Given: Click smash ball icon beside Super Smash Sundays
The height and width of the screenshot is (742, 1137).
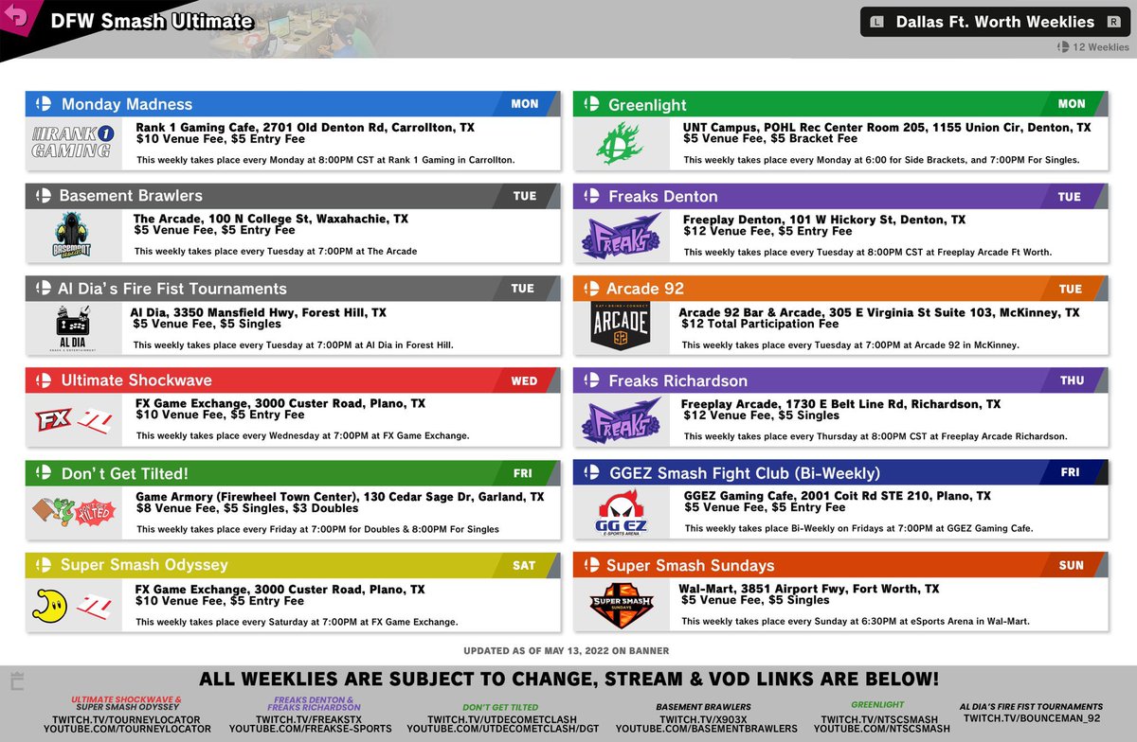Looking at the screenshot, I should click(x=591, y=565).
